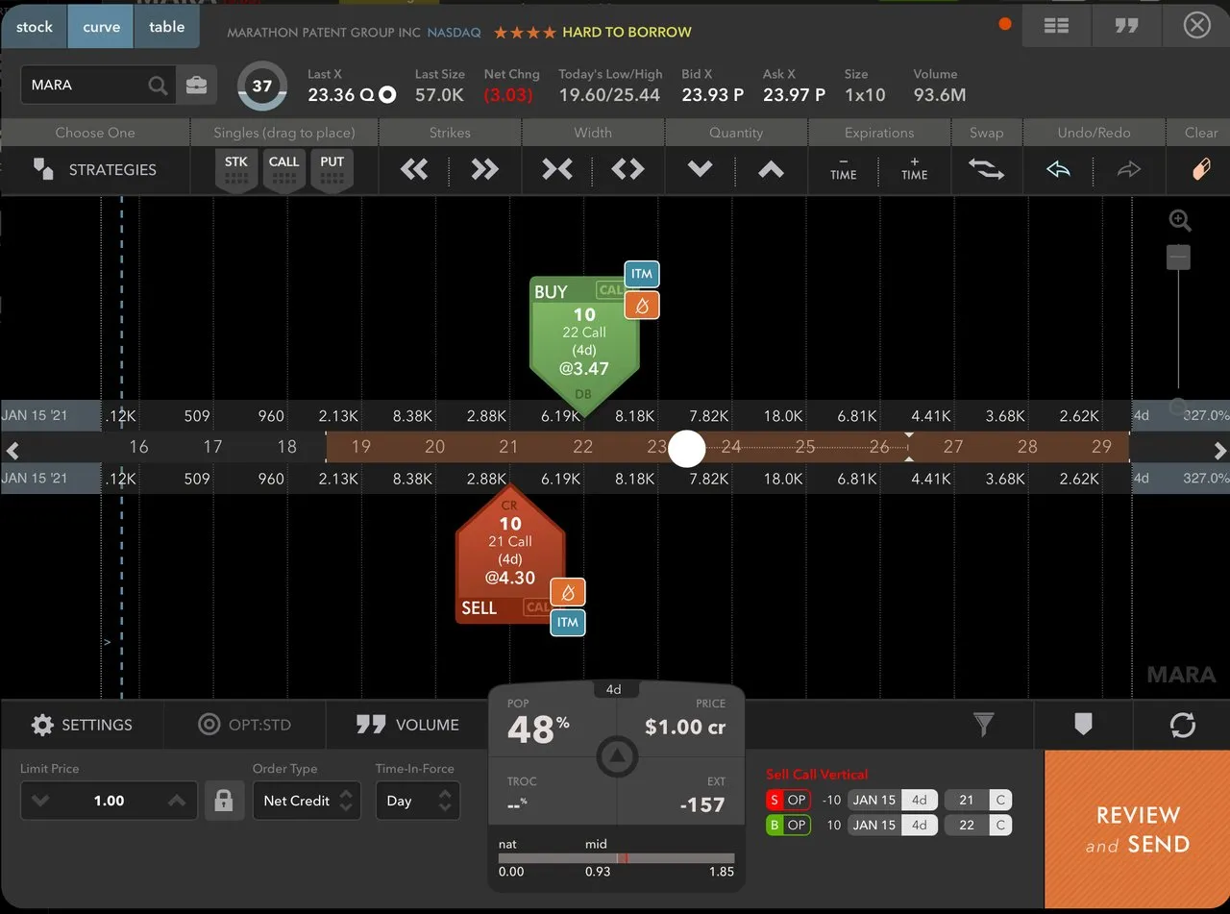Click minus TIME expiration button

(844, 169)
